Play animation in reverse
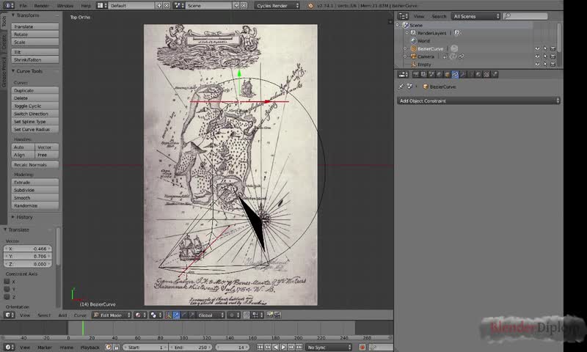 (276, 348)
